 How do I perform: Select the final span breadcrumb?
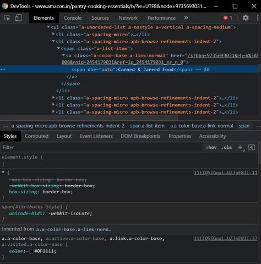(244, 126)
